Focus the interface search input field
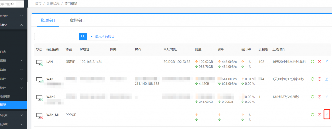The height and width of the screenshot is (129, 332). click(57, 36)
